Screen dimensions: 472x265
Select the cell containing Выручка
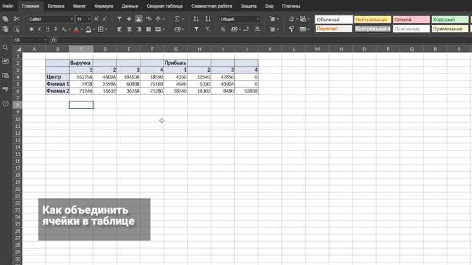pyautogui.click(x=81, y=63)
